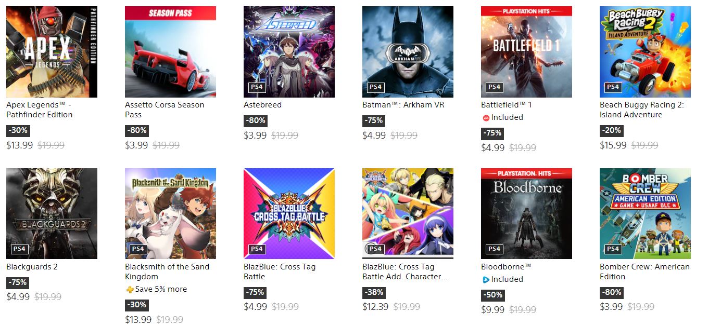708x326 pixels.
Task: Open BlazBlue Cross Tag Battle Add. Character title
Action: click(405, 271)
